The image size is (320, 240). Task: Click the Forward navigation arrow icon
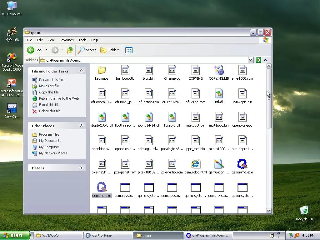click(x=55, y=50)
